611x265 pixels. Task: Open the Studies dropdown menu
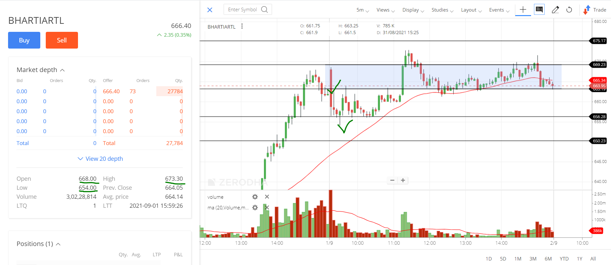(x=442, y=10)
